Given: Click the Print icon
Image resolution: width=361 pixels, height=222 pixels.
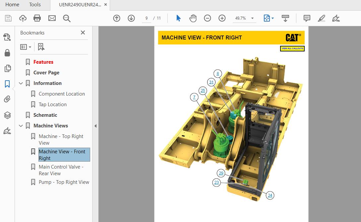Looking at the screenshot, I should pyautogui.click(x=37, y=18).
